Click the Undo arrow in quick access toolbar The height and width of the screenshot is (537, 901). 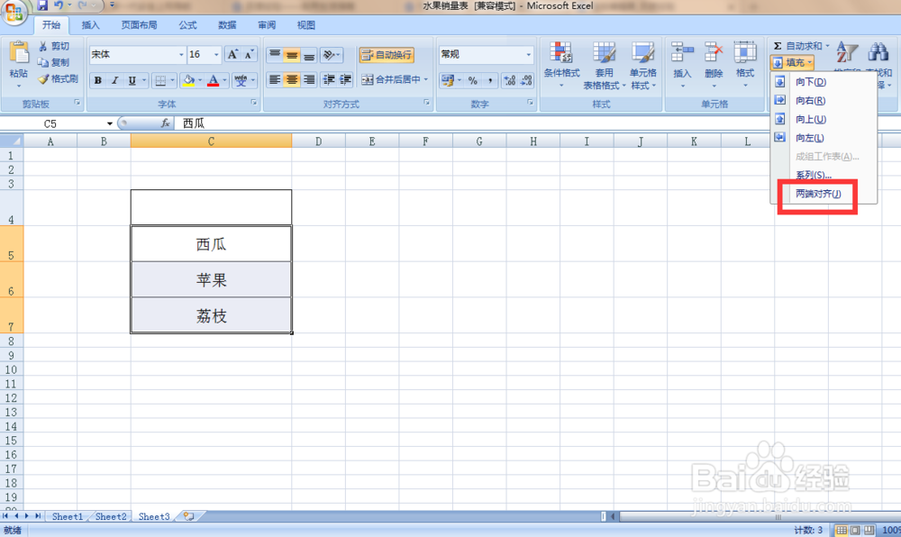58,5
